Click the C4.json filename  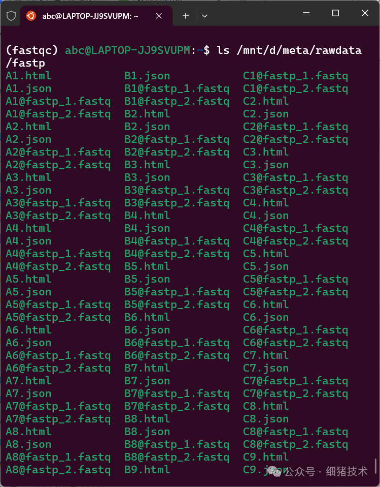click(265, 215)
